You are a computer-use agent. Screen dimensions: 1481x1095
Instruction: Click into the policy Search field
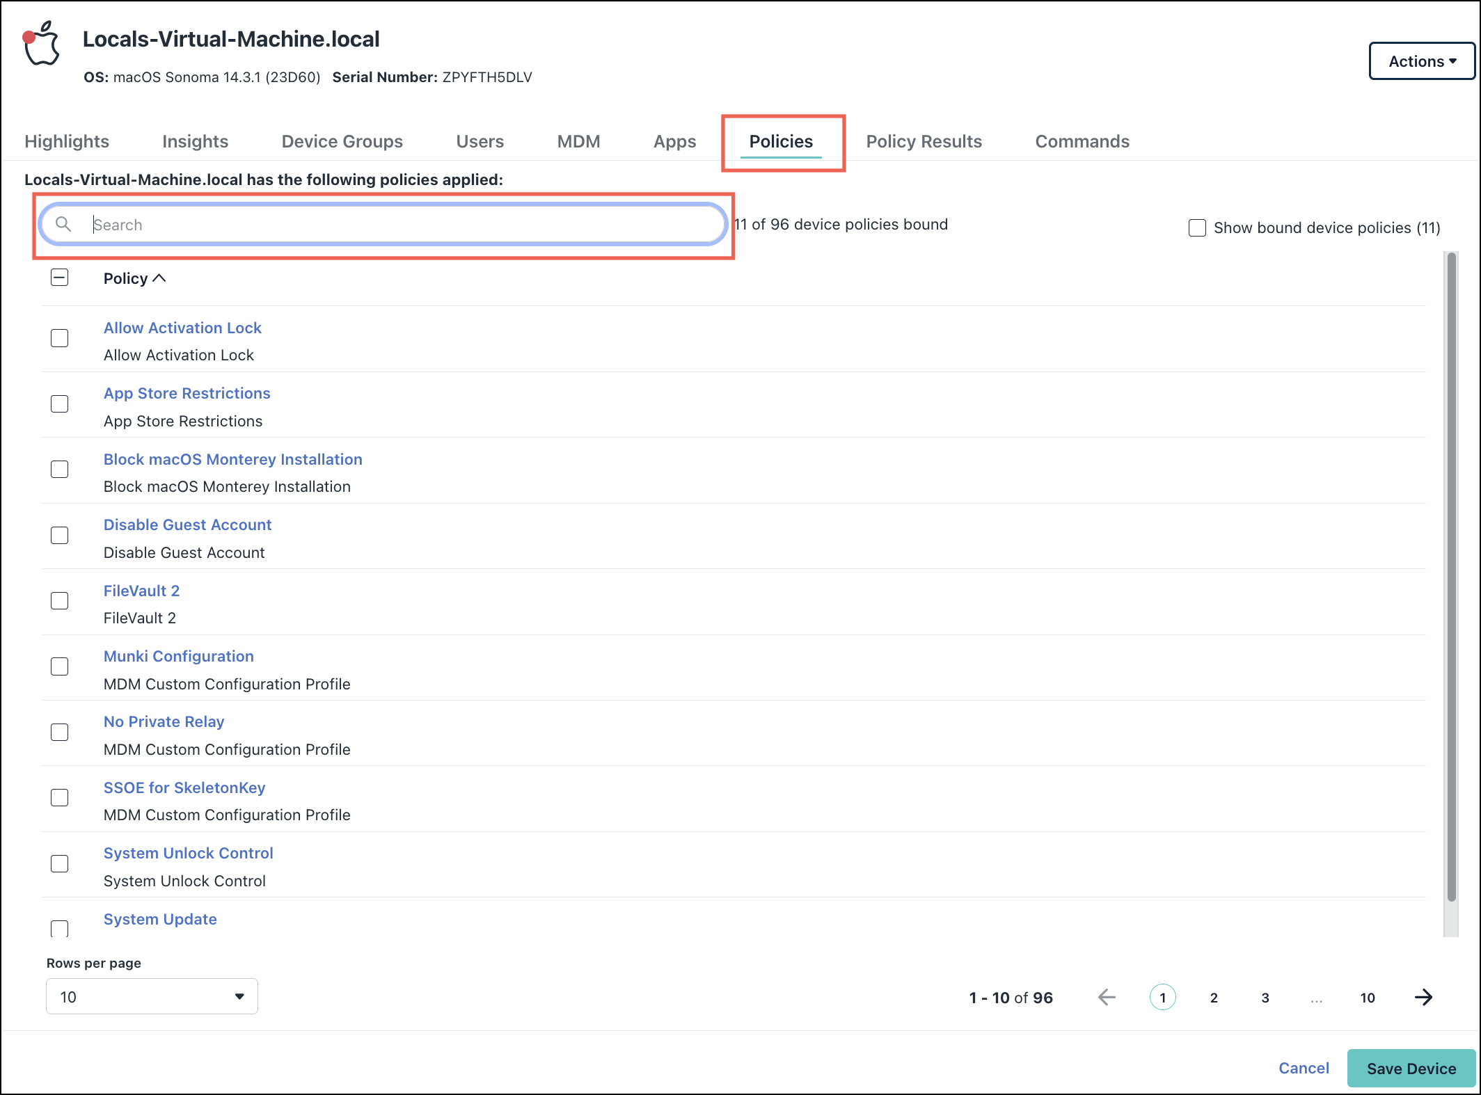pos(404,224)
